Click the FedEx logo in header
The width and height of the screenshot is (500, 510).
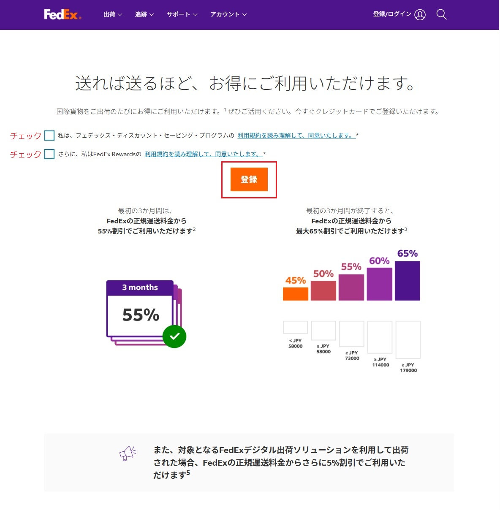[62, 15]
